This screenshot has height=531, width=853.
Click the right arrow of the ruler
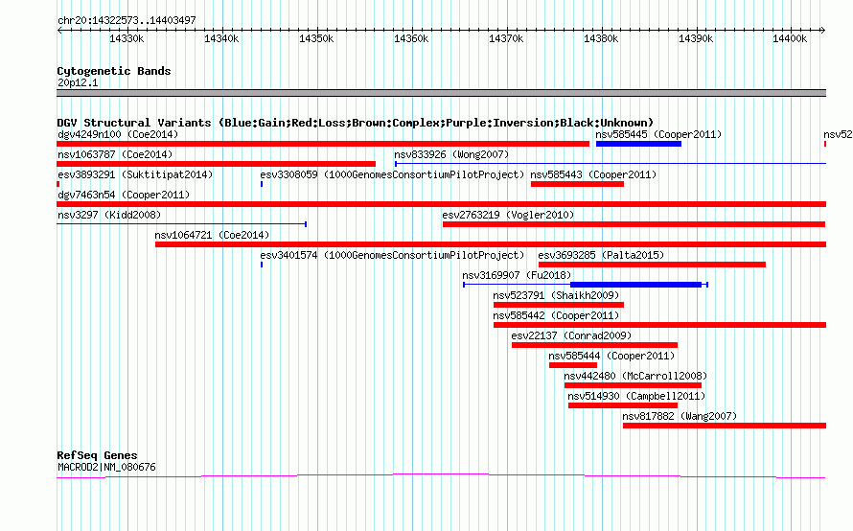point(822,31)
